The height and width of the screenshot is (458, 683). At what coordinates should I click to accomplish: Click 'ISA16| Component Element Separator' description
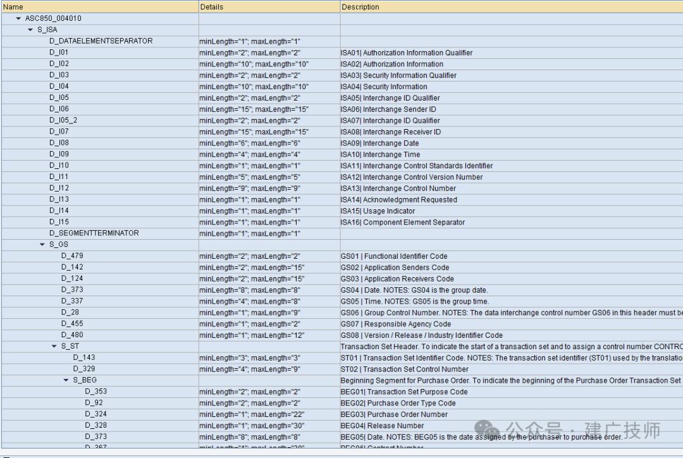402,223
